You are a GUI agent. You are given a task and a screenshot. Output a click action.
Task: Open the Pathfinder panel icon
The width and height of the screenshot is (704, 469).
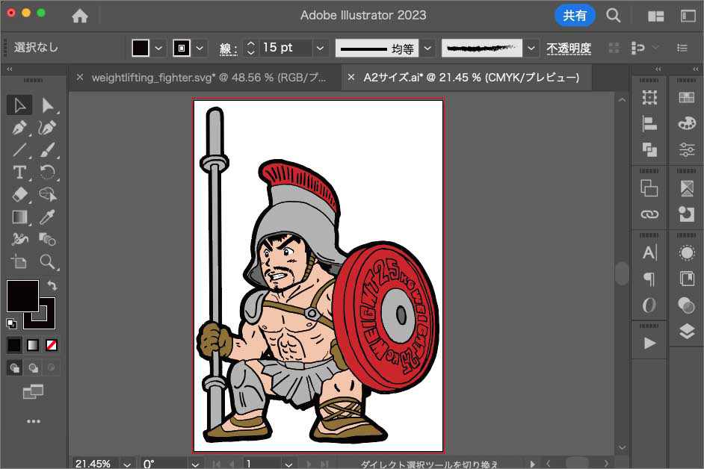pyautogui.click(x=649, y=150)
